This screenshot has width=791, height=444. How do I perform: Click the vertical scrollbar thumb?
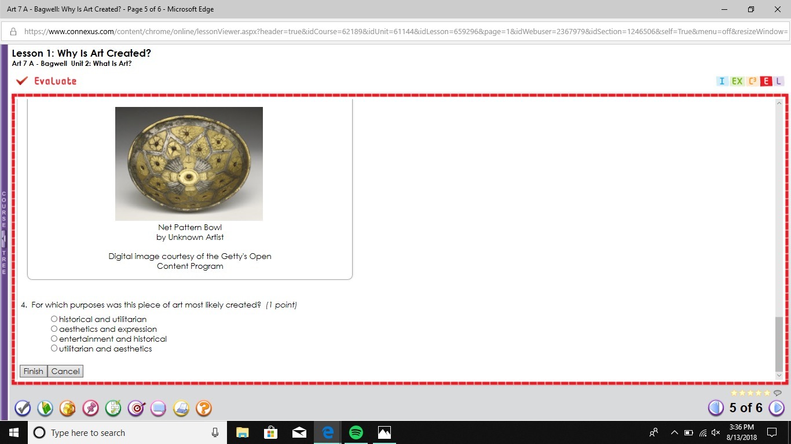point(779,344)
